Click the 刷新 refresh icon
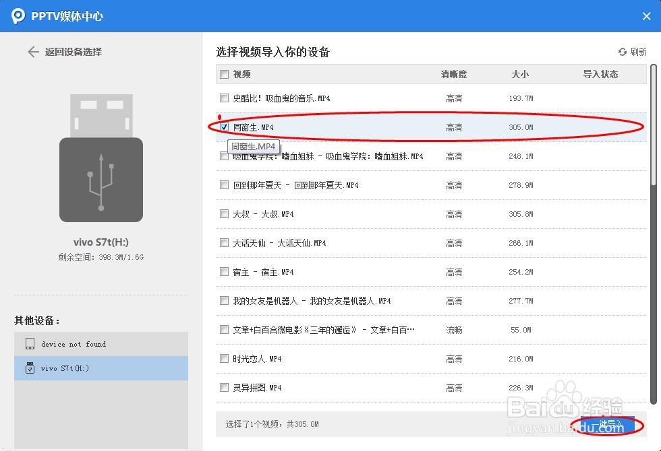Image resolution: width=661 pixels, height=451 pixels. pyautogui.click(x=622, y=51)
